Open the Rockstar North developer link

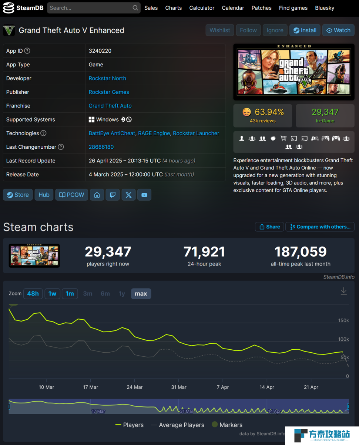coord(107,78)
